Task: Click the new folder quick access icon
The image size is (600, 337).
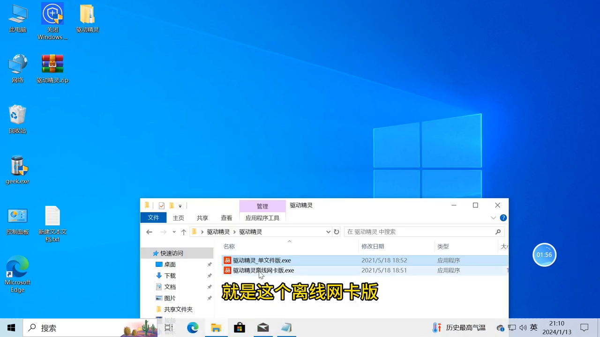Action: pos(172,205)
